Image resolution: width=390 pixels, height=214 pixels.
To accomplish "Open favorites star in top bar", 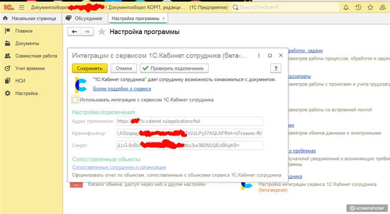I will pyautogui.click(x=370, y=7).
